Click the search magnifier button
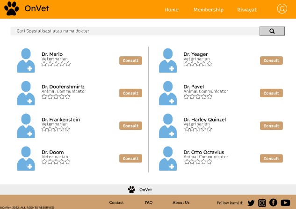296x209 pixels. click(x=272, y=31)
